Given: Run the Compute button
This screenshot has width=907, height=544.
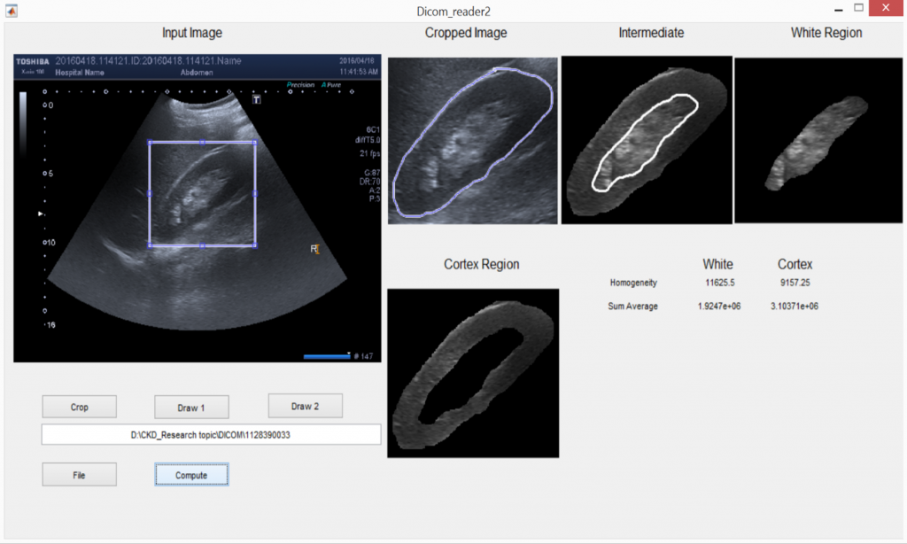Looking at the screenshot, I should click(x=190, y=475).
